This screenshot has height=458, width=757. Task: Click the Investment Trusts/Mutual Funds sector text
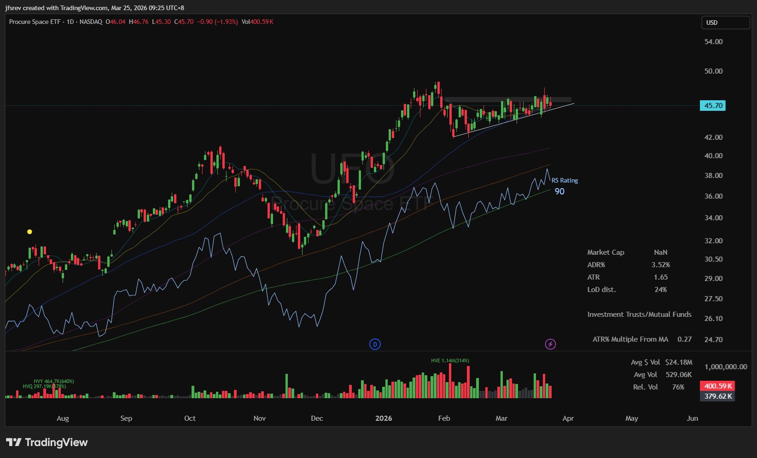(x=639, y=314)
